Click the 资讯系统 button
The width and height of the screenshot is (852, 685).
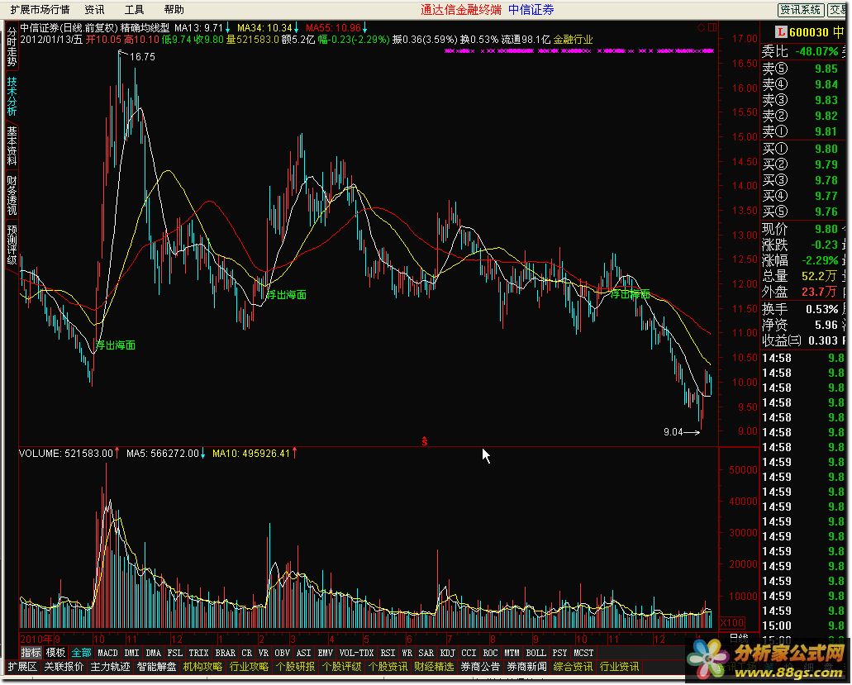coord(801,10)
